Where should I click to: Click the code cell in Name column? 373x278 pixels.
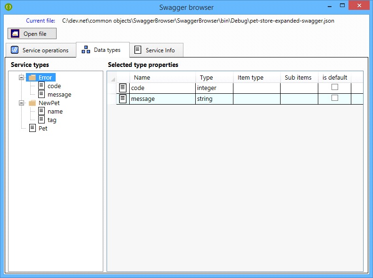click(x=163, y=88)
